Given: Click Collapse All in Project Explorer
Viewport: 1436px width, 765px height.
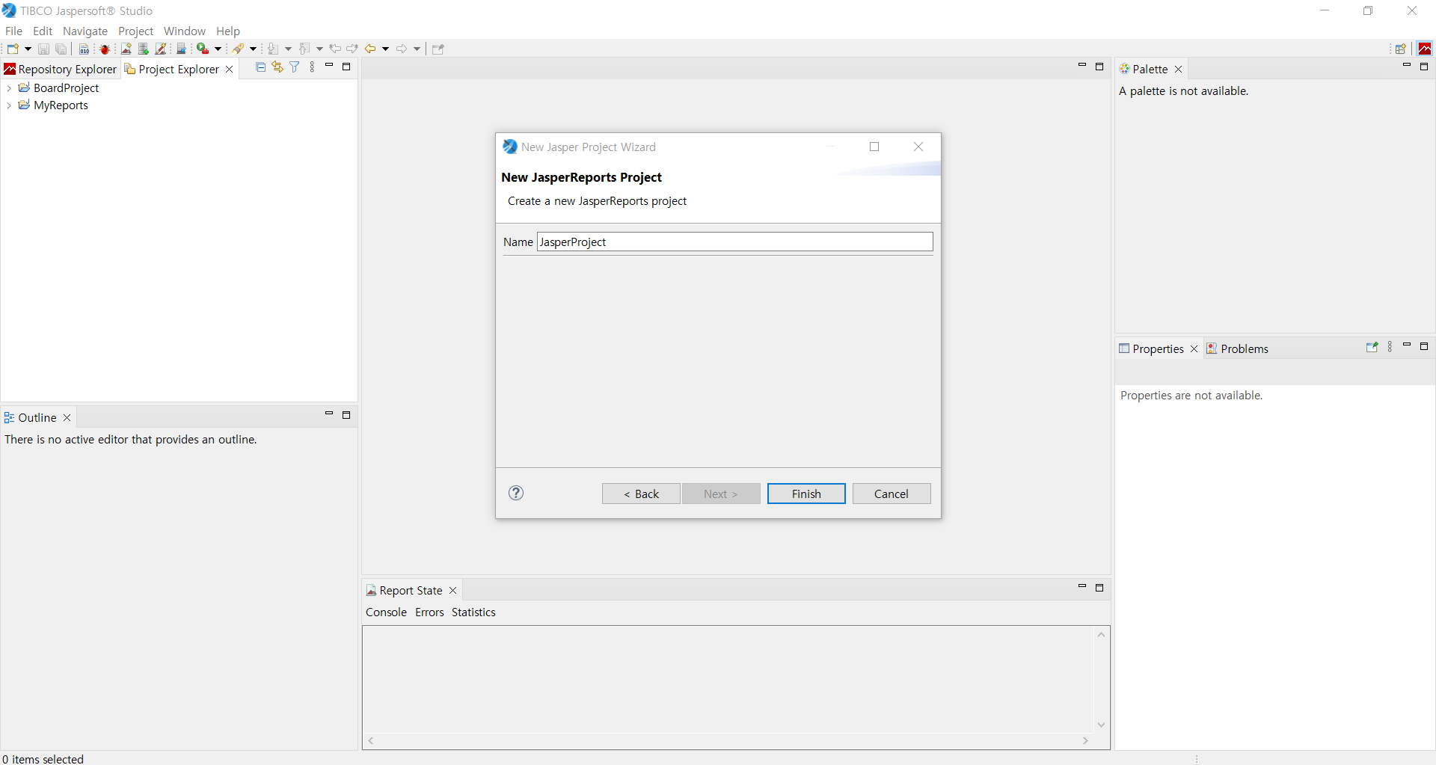Looking at the screenshot, I should (260, 67).
